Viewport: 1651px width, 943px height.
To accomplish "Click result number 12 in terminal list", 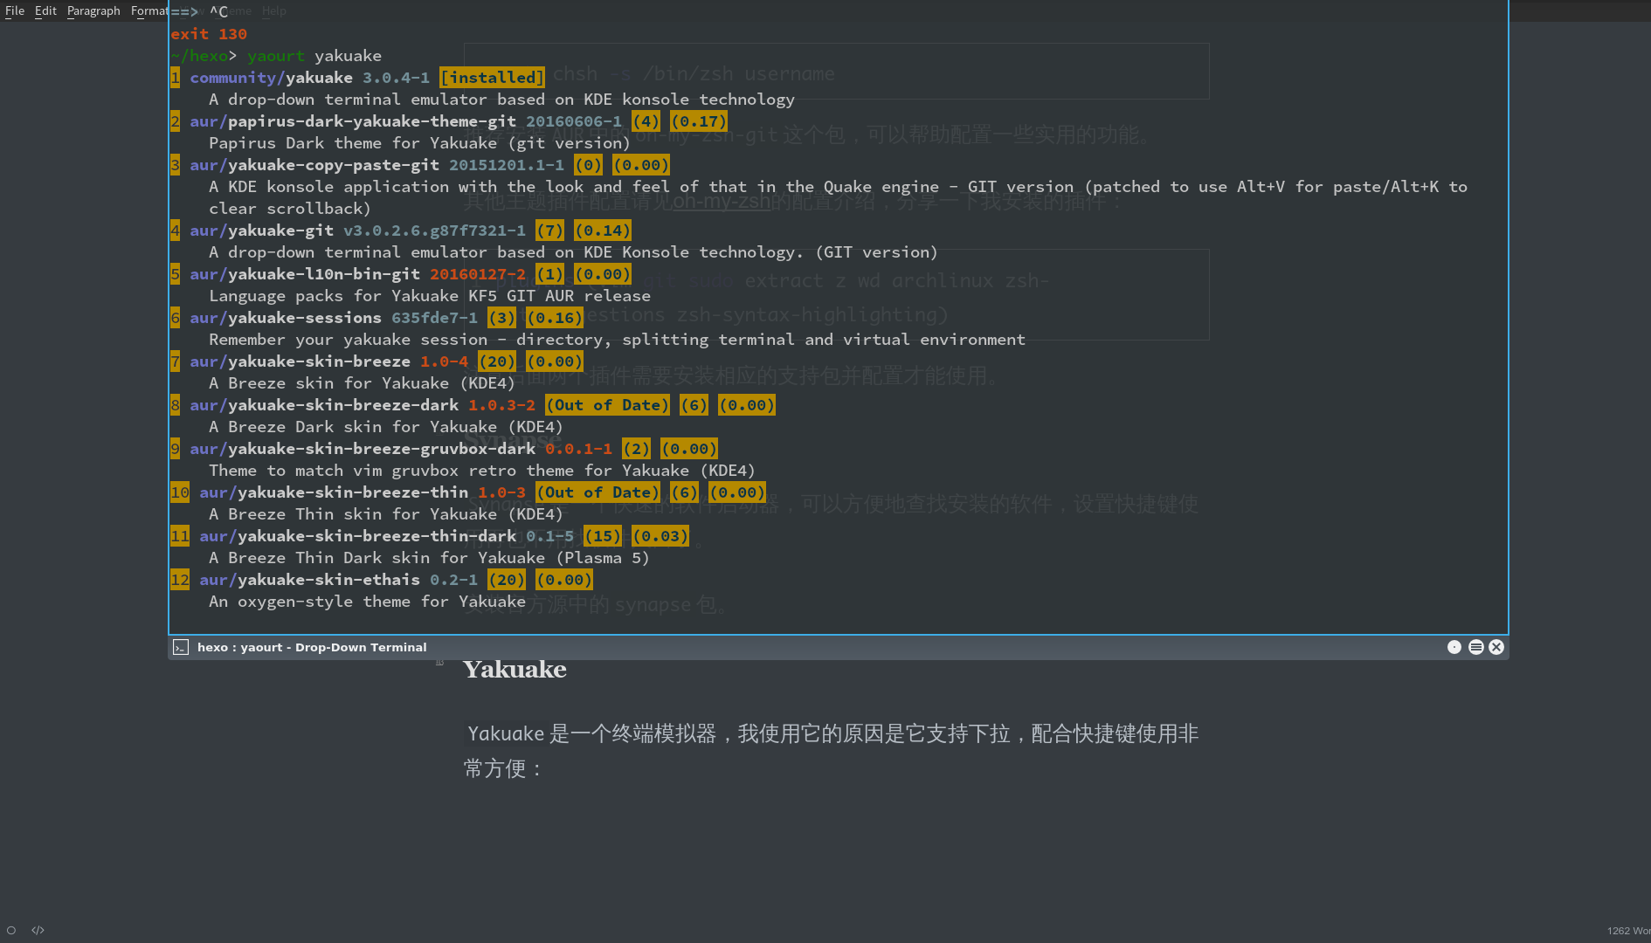I will pos(180,580).
